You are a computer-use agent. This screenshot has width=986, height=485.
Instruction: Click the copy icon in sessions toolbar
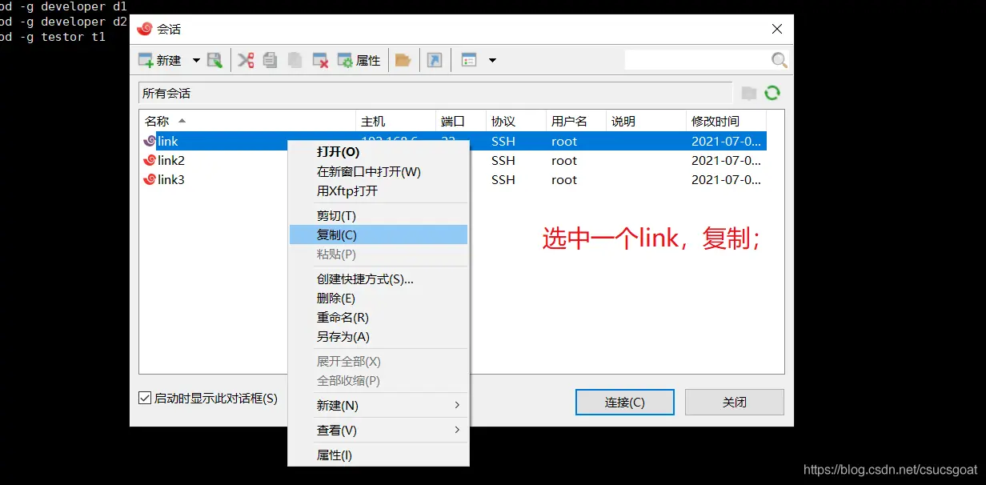tap(270, 60)
